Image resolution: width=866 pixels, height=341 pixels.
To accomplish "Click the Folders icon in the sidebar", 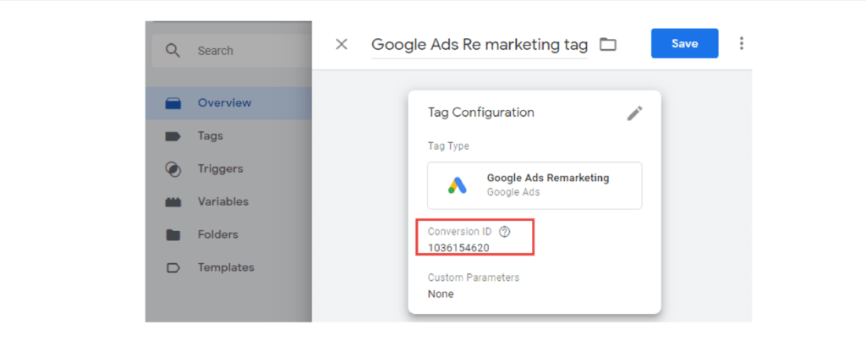I will pos(173,235).
